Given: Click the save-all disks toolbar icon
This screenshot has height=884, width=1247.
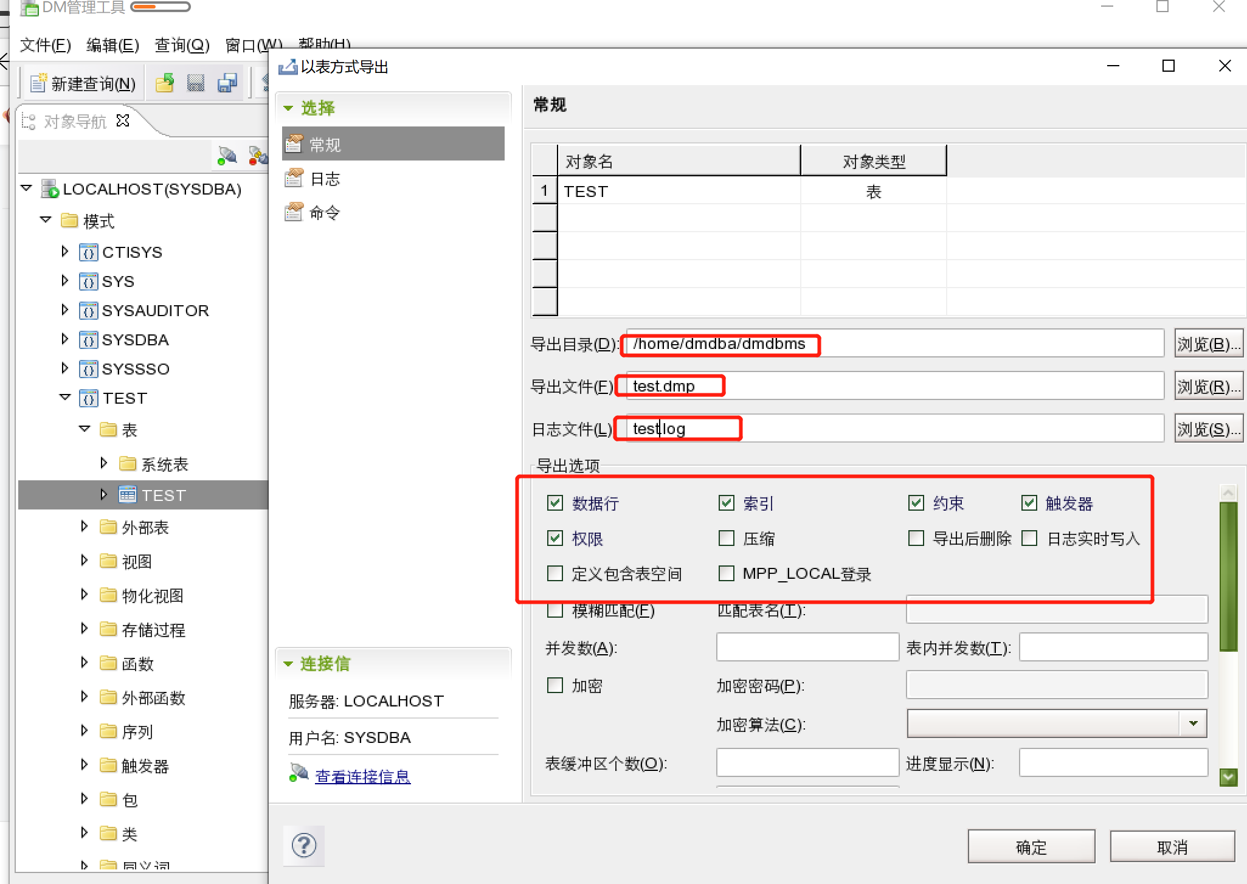Looking at the screenshot, I should tap(227, 83).
